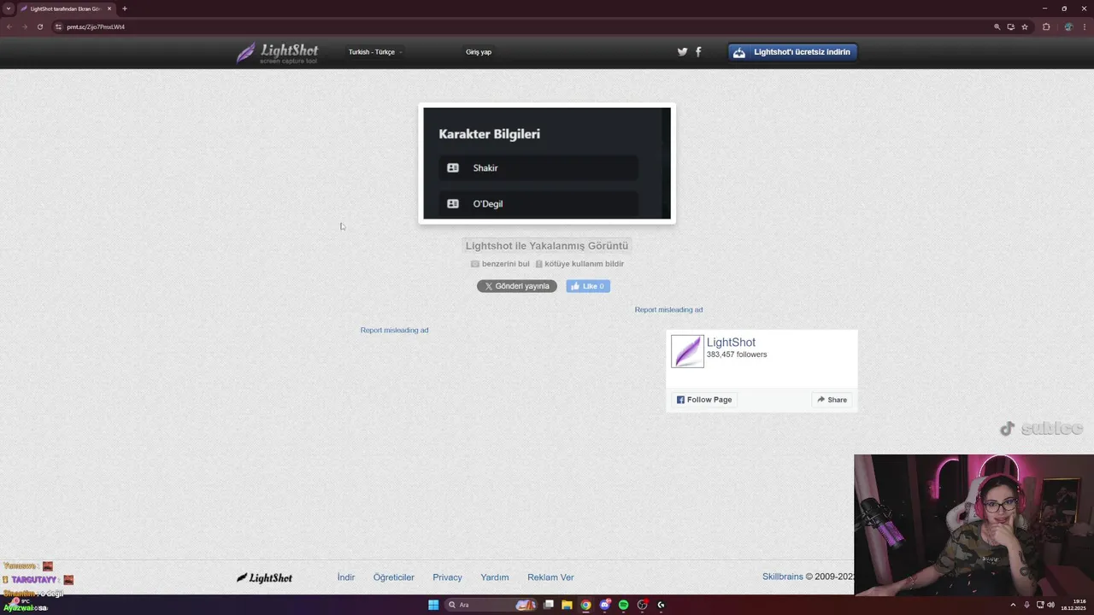The width and height of the screenshot is (1094, 615).
Task: Click the Facebook Like button
Action: [588, 286]
